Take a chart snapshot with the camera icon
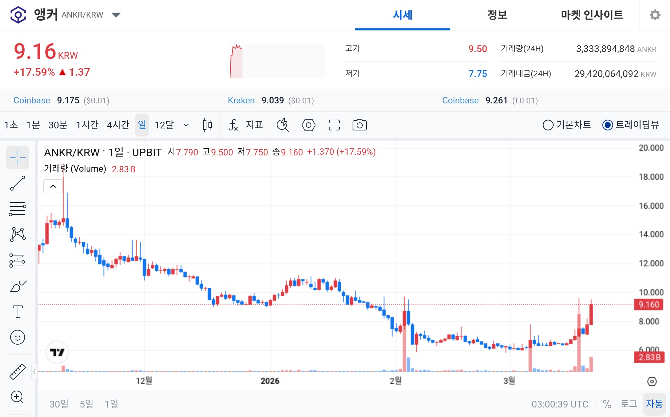Image resolution: width=670 pixels, height=417 pixels. [359, 125]
